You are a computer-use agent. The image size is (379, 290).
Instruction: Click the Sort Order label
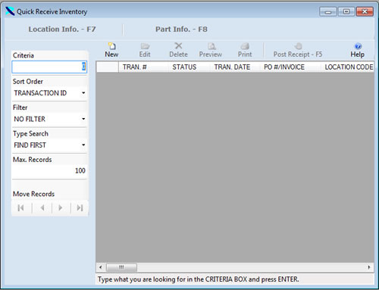[x=28, y=82]
